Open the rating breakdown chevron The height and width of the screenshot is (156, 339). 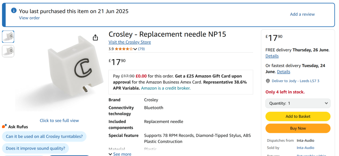click(x=135, y=49)
